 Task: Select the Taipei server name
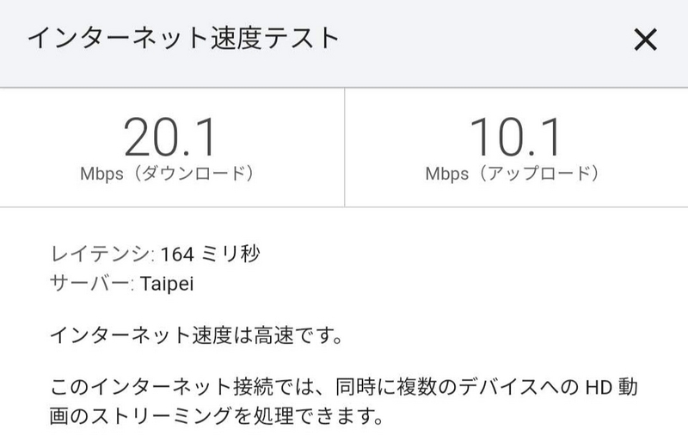pyautogui.click(x=167, y=284)
